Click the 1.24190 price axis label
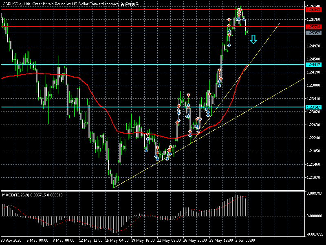Viewport: 326px width, 245px height. 313,72
